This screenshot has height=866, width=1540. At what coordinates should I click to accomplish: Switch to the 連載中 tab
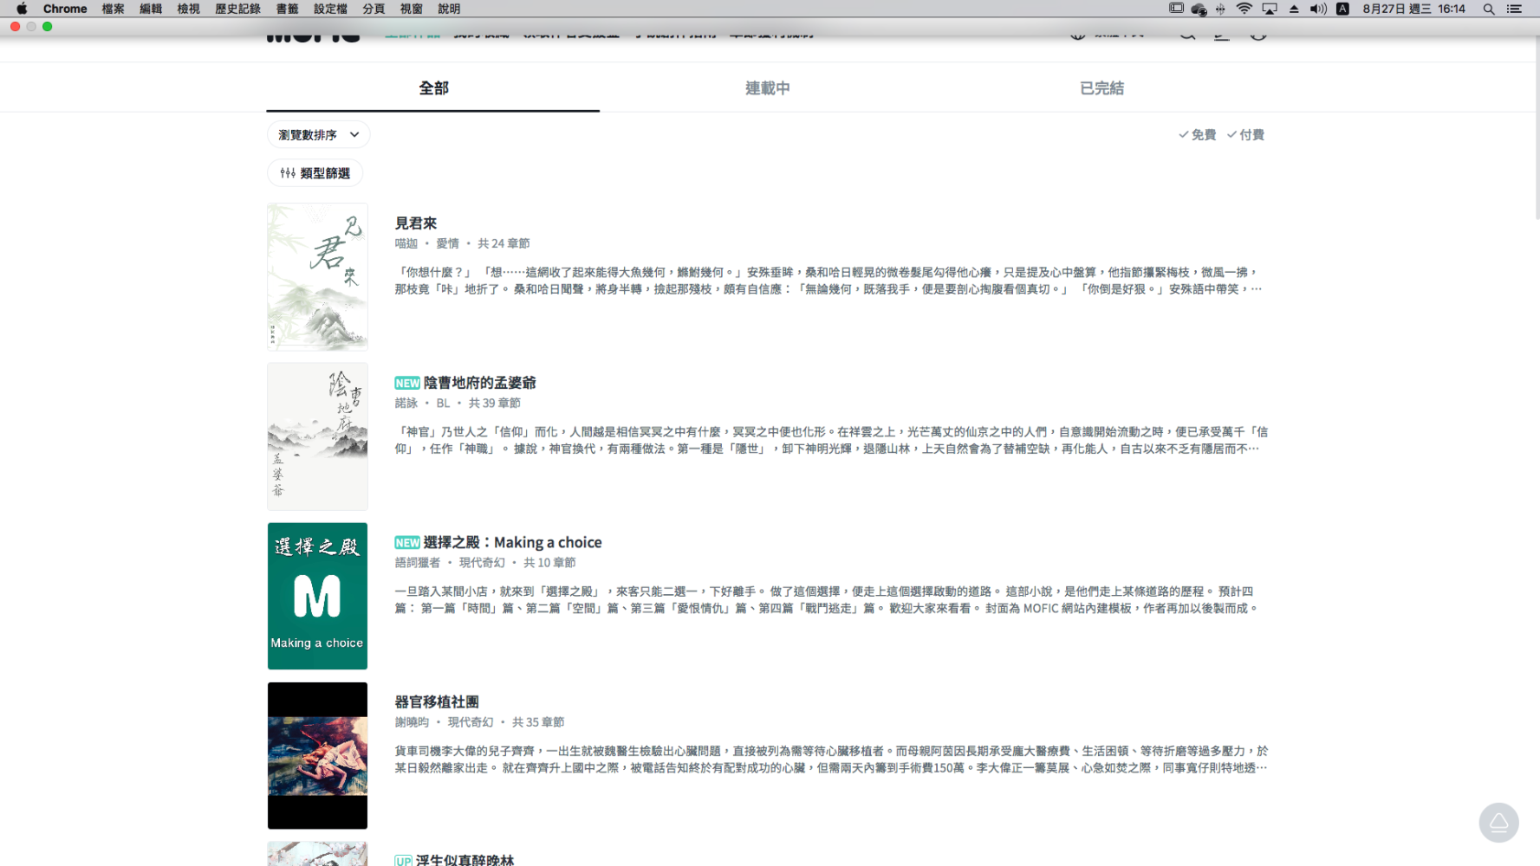coord(767,88)
